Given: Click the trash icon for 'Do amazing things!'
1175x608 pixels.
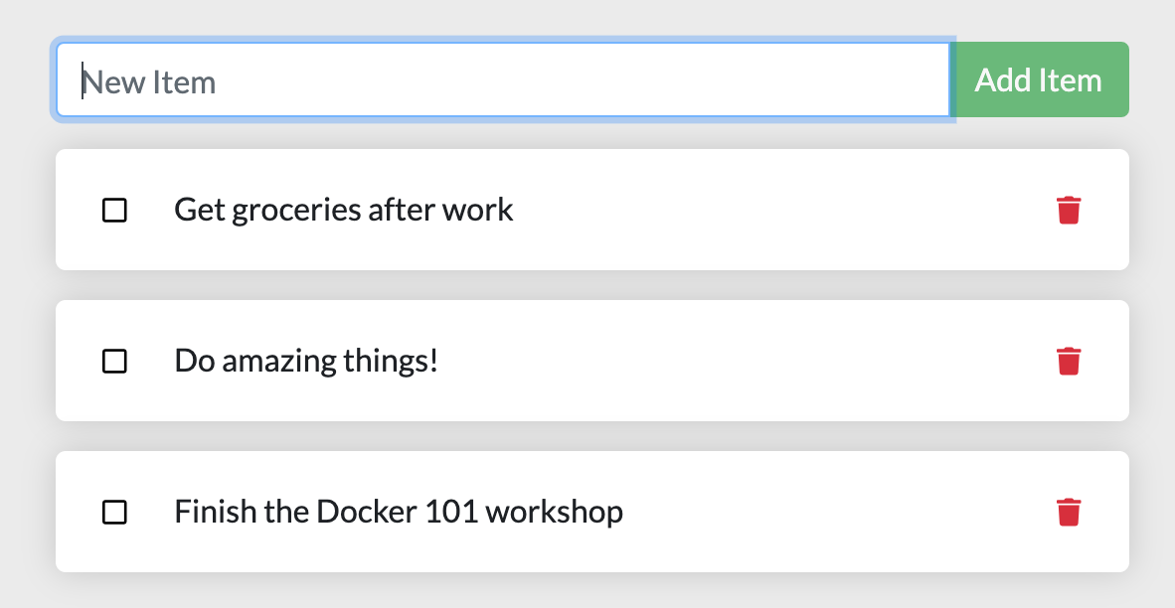Looking at the screenshot, I should (1069, 361).
